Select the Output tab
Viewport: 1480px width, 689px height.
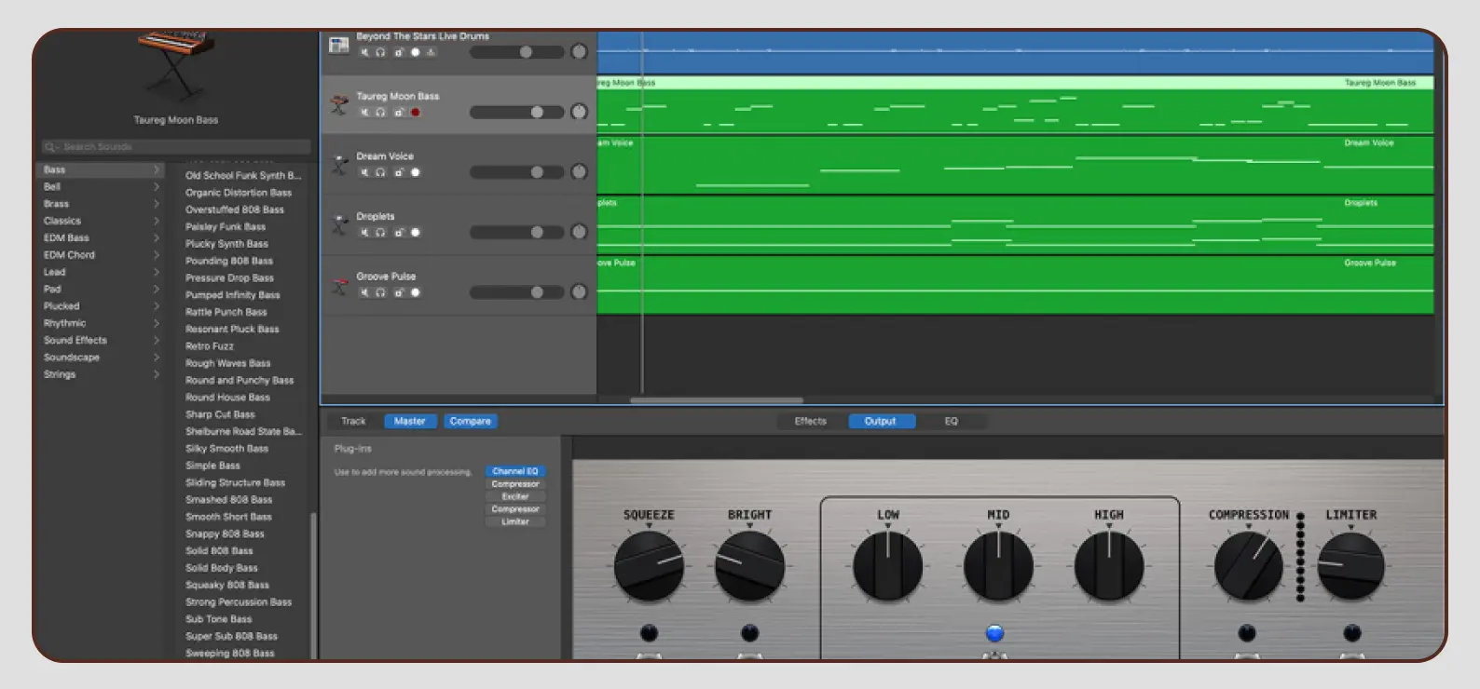click(x=881, y=421)
